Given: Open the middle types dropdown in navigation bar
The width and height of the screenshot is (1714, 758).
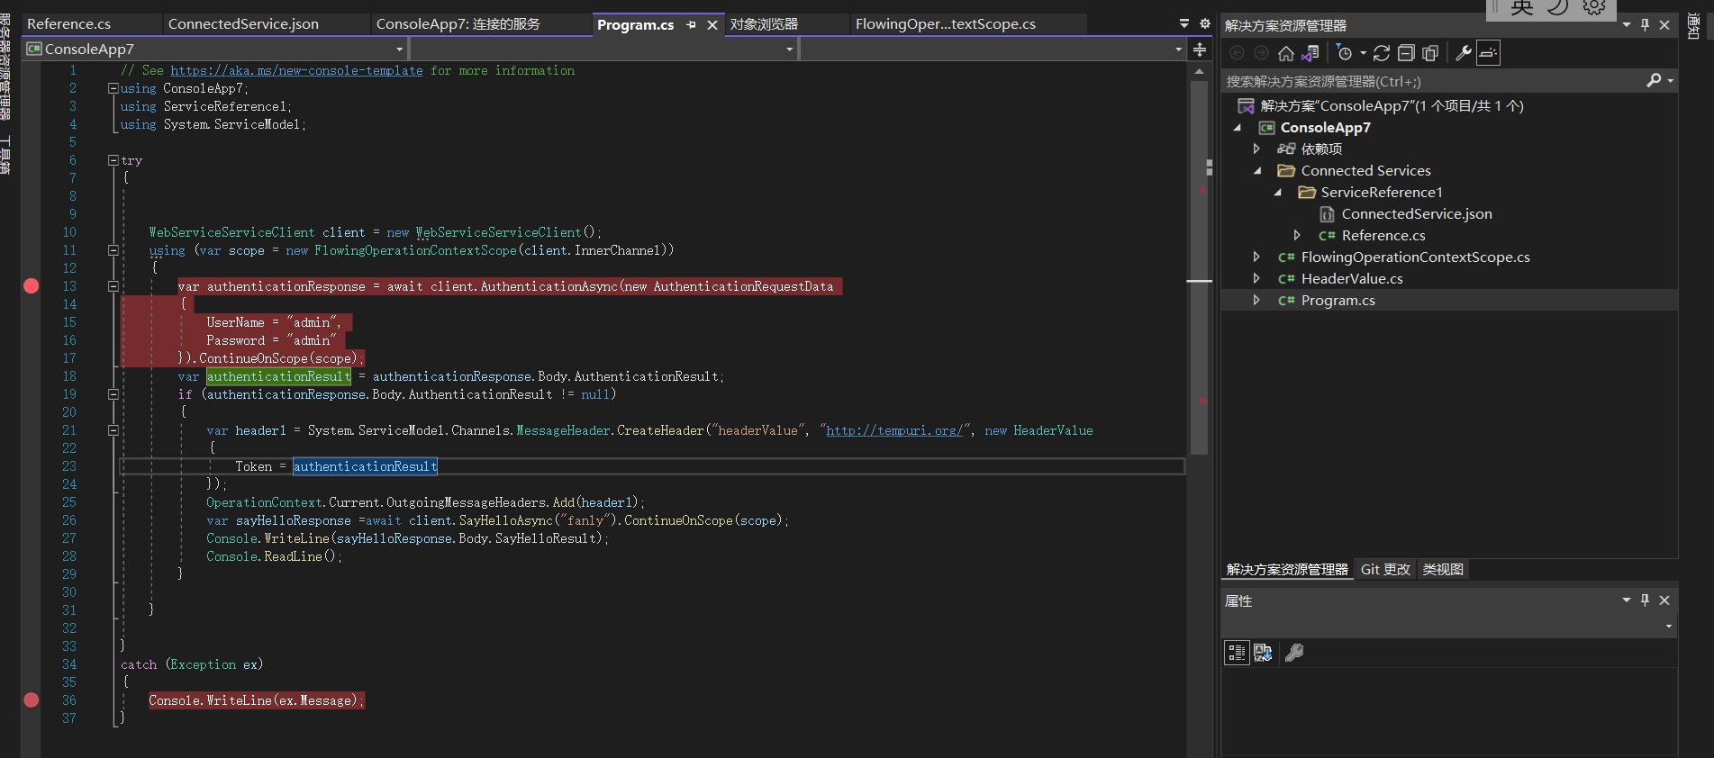Looking at the screenshot, I should (789, 50).
